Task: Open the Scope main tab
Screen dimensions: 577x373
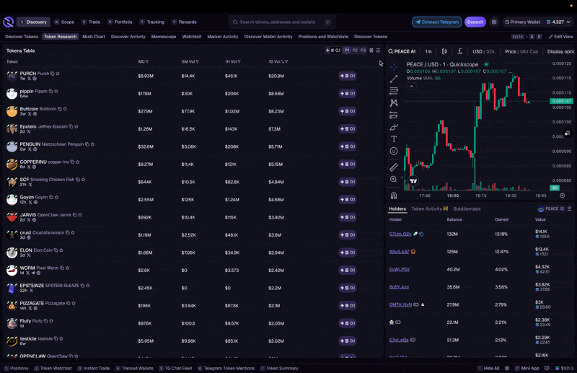Action: (x=64, y=22)
